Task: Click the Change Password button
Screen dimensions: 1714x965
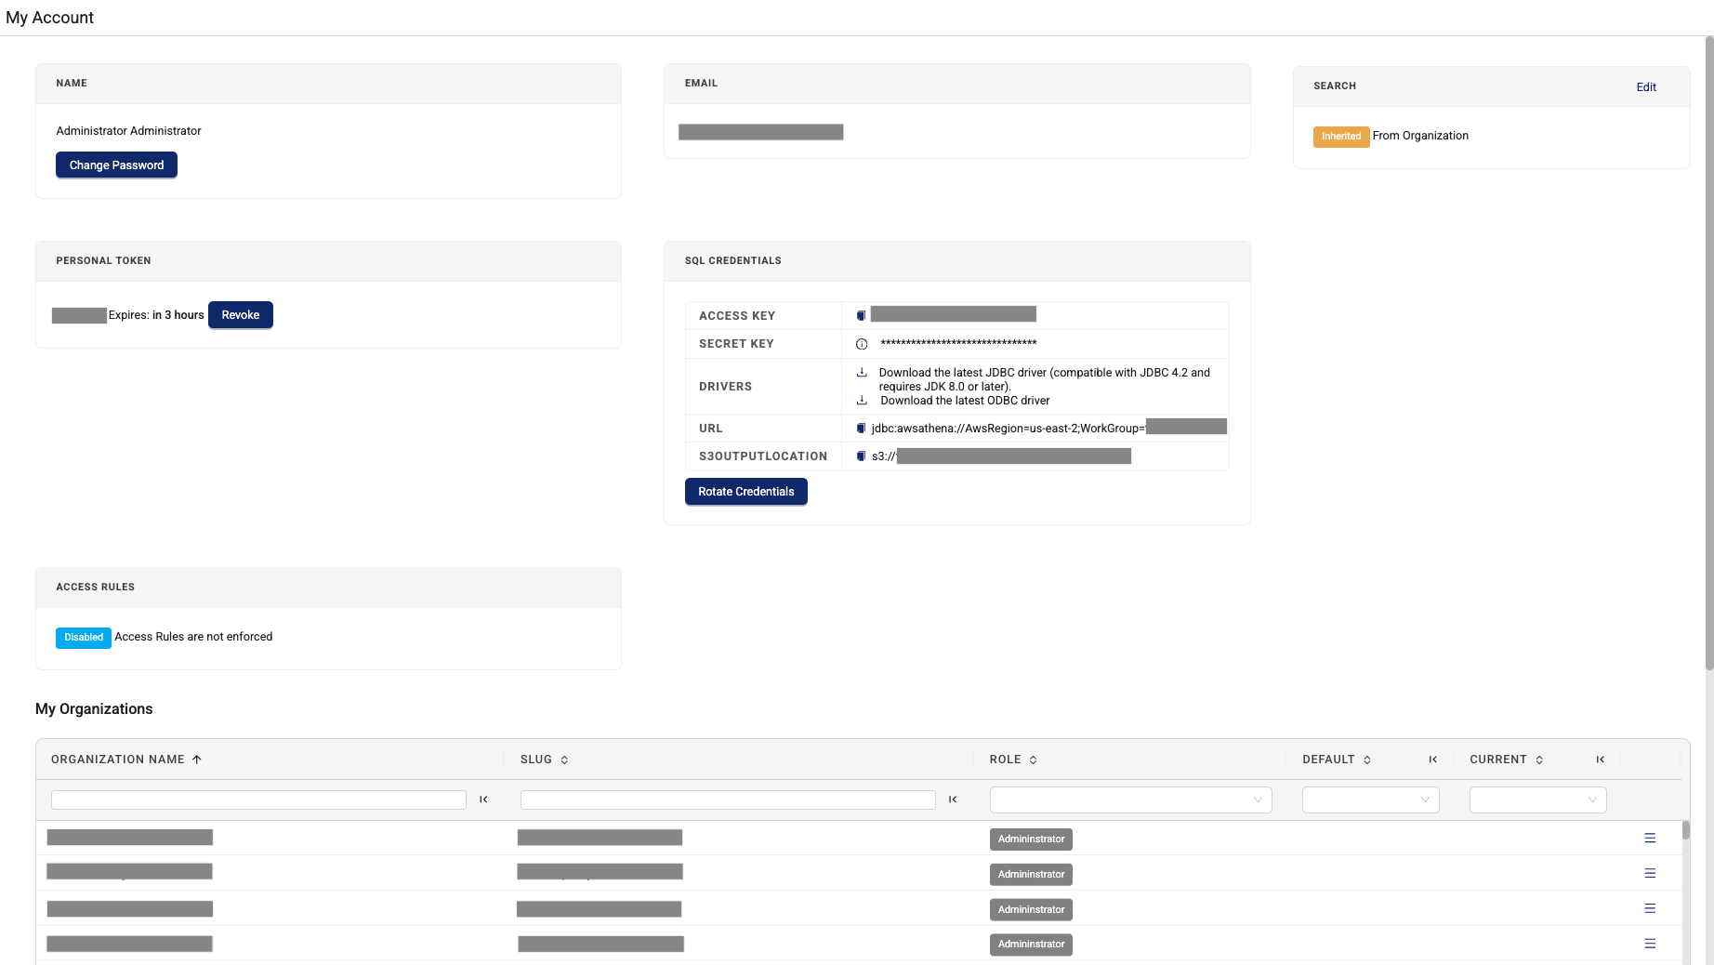Action: tap(116, 165)
